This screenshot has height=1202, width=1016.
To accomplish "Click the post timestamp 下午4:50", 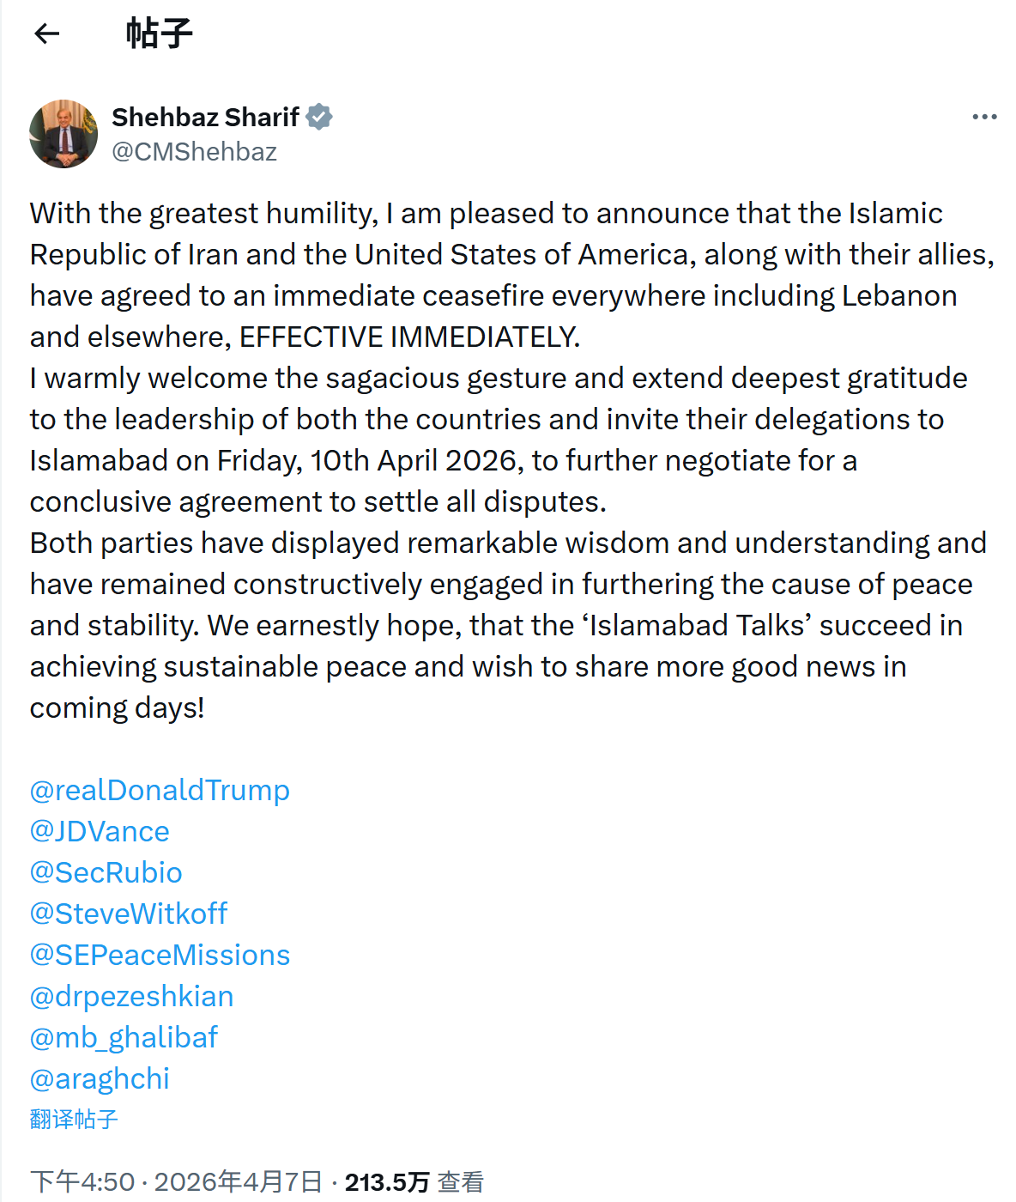I will 82,1182.
